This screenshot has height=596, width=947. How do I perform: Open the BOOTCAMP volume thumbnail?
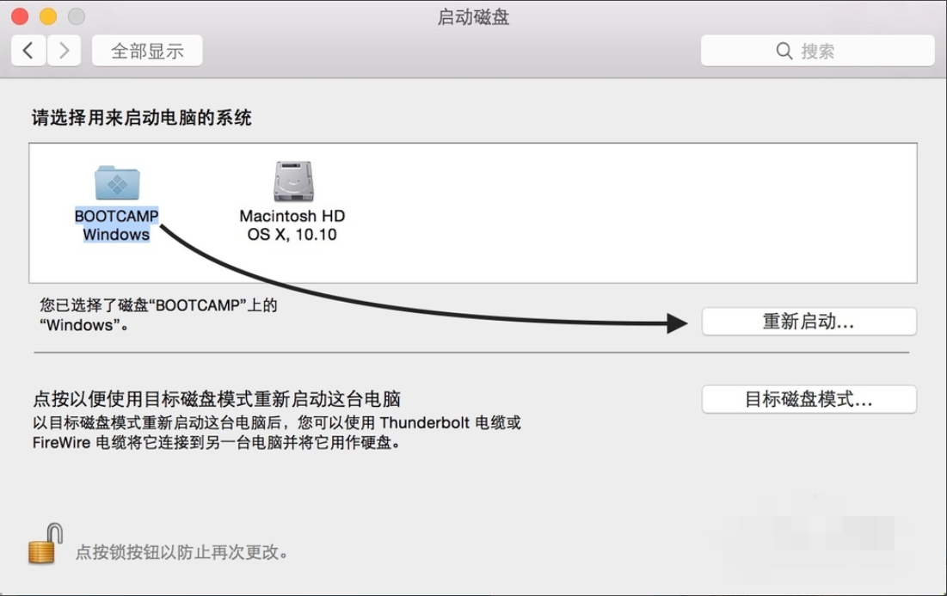pyautogui.click(x=115, y=183)
